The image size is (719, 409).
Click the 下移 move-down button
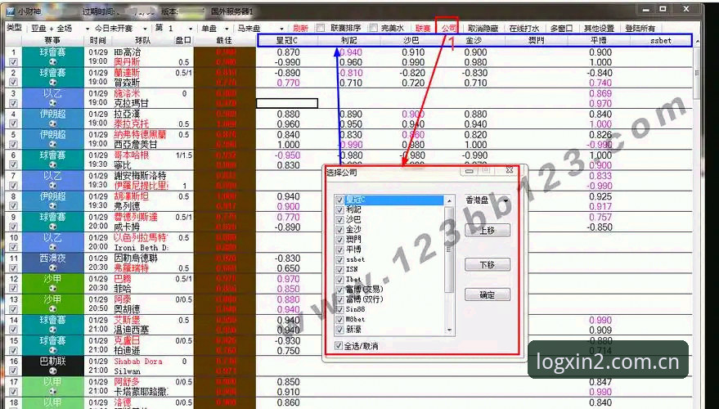point(488,264)
